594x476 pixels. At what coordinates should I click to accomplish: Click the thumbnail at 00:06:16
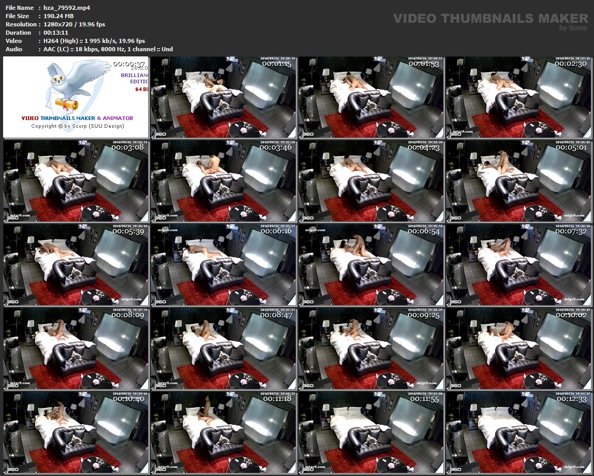pyautogui.click(x=223, y=265)
